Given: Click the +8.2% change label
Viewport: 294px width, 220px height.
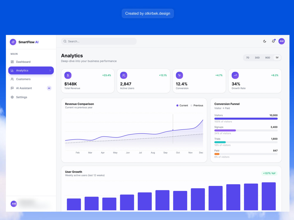Looking at the screenshot, I should [x=275, y=75].
